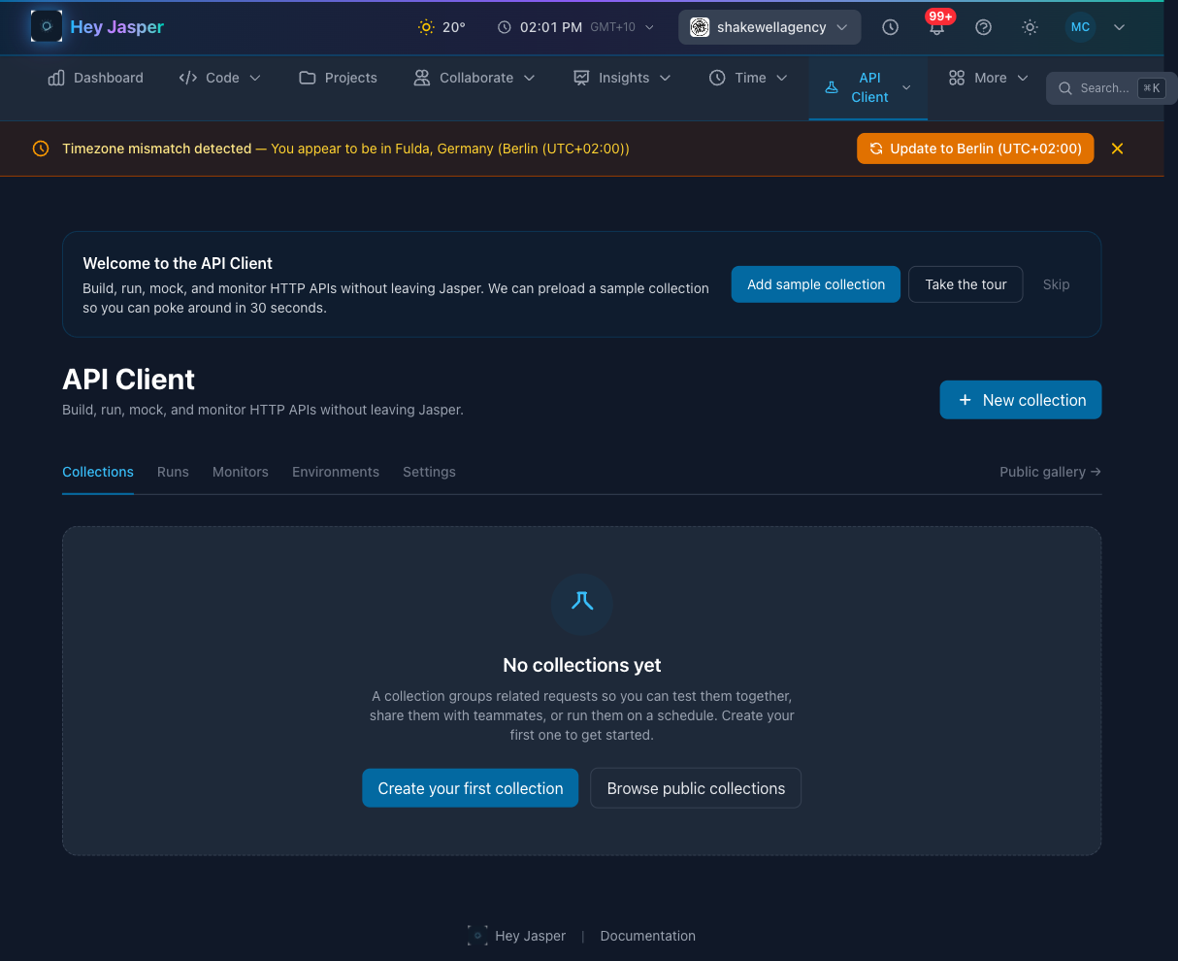Screen dimensions: 1178x961
Task: Open the Documentation footer link
Action: click(x=648, y=936)
